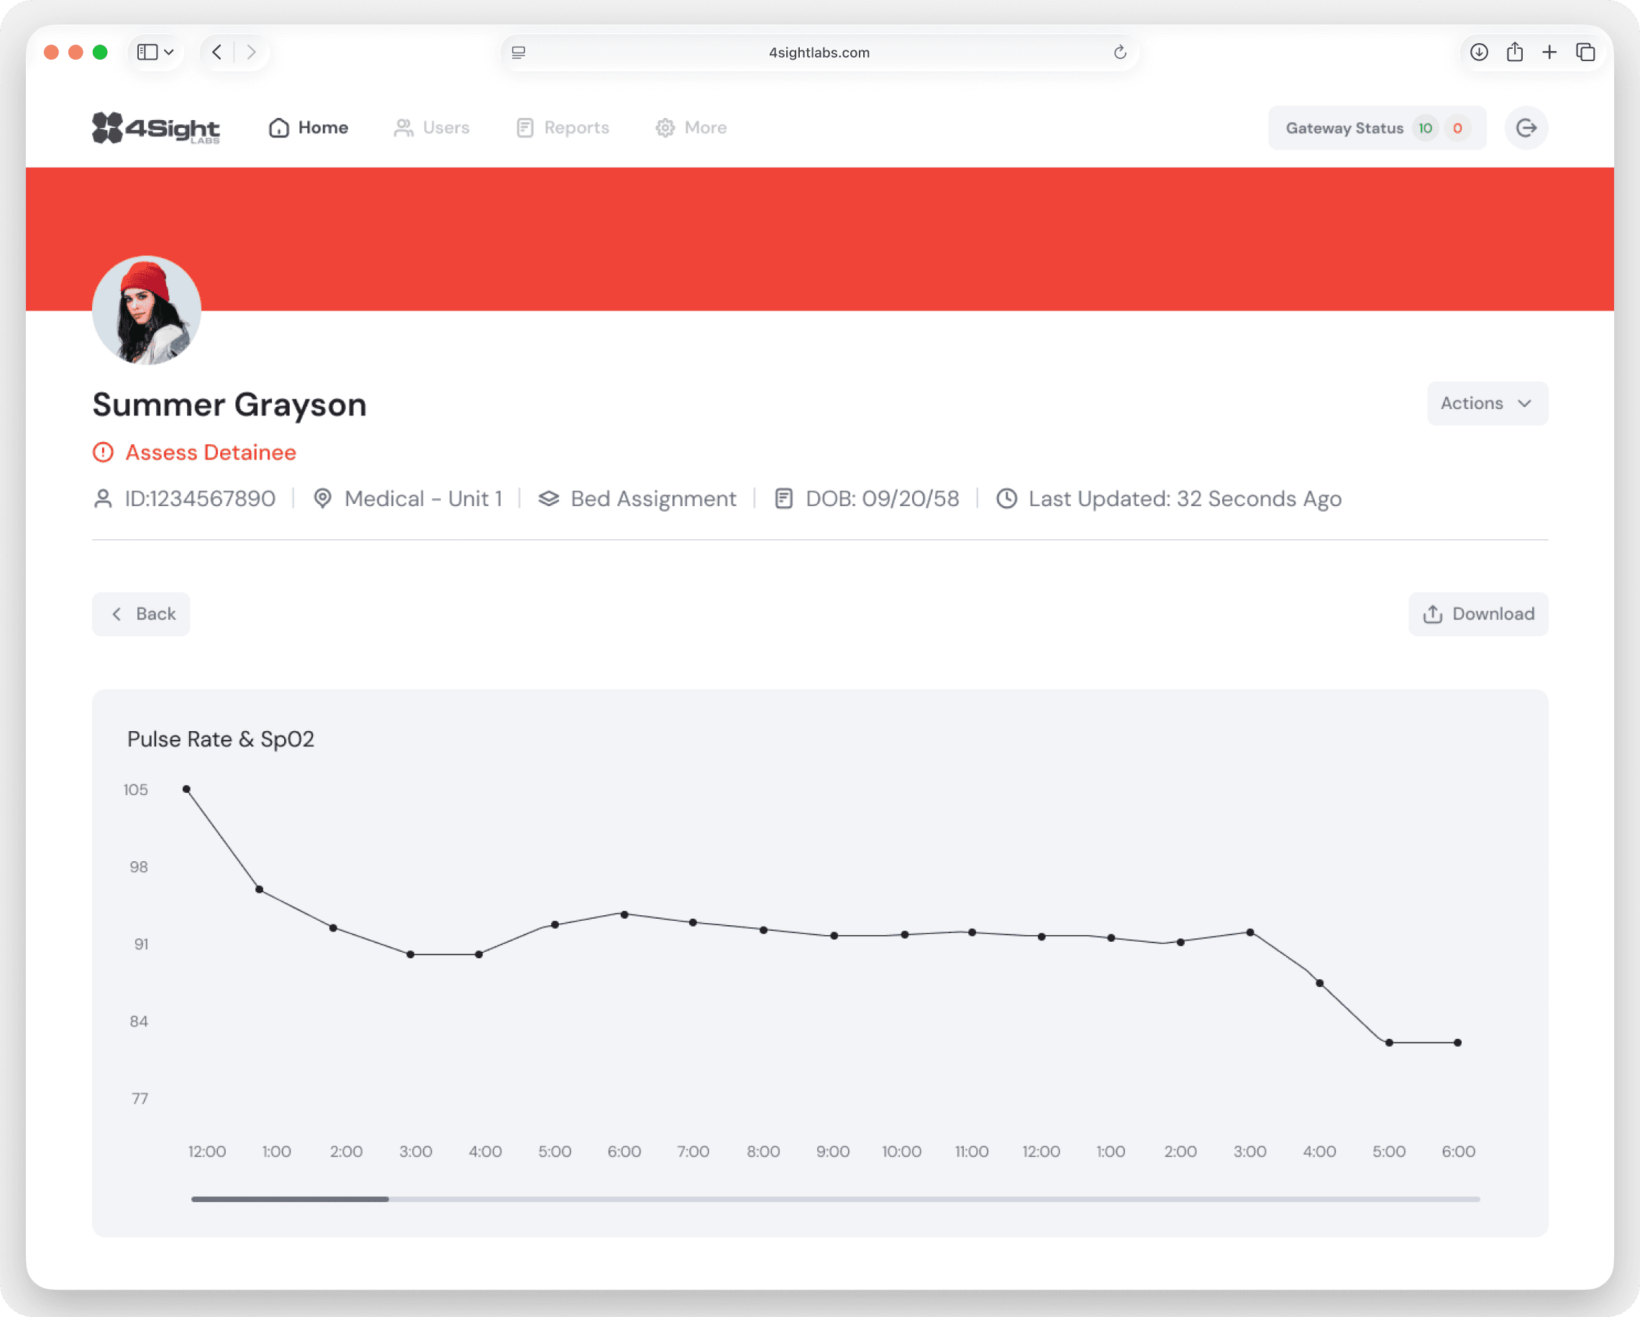Click the Gateway Status indicator
Screen dimensions: 1640x1317
(x=1376, y=128)
